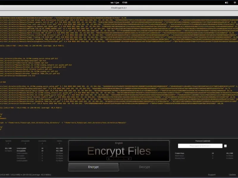Image resolution: width=238 pixels, height=178 pixels.
Task: Select the log command line containing key_directory
Action: coord(63,123)
